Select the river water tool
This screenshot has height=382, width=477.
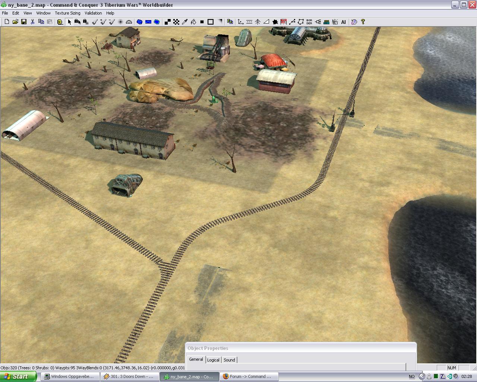[148, 22]
